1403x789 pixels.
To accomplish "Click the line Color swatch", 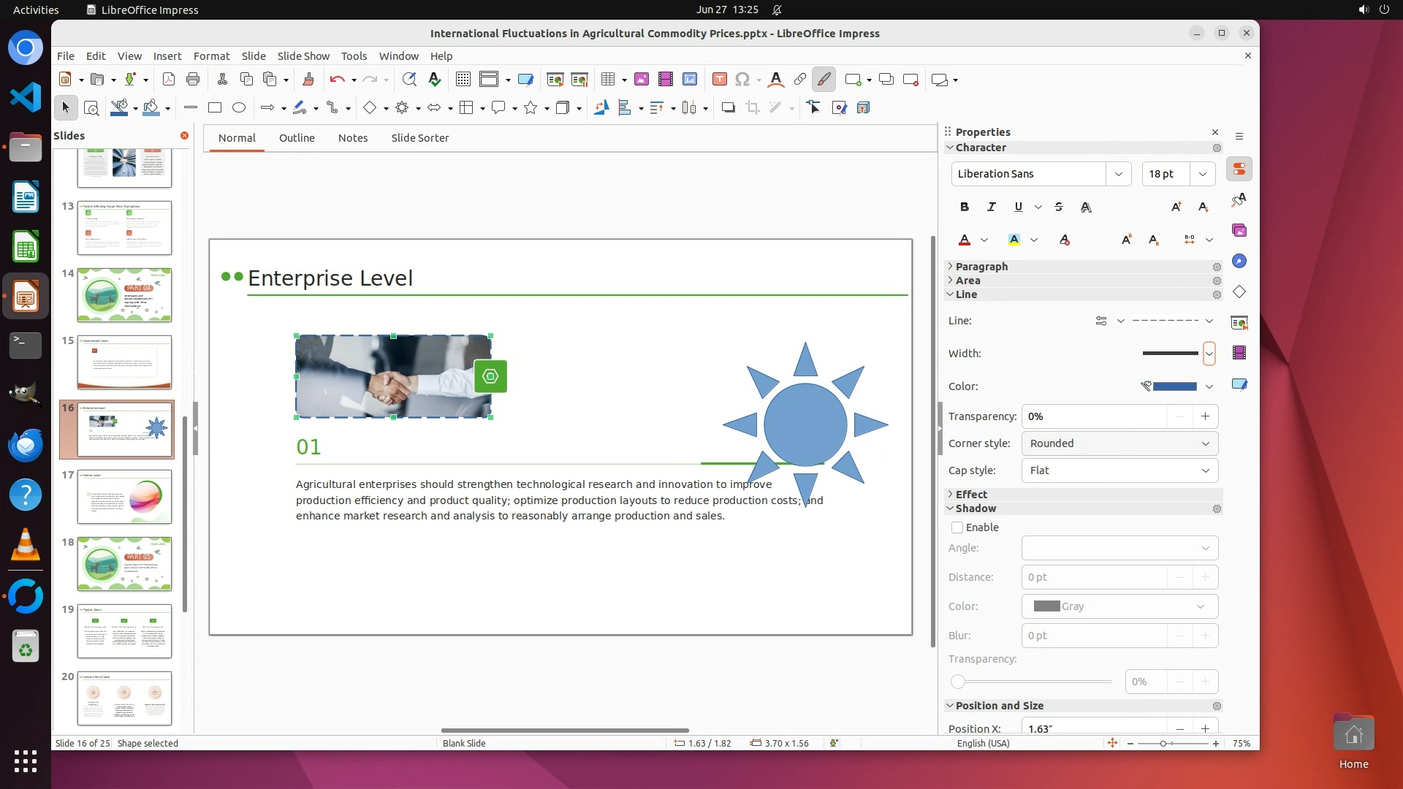I will pyautogui.click(x=1174, y=386).
